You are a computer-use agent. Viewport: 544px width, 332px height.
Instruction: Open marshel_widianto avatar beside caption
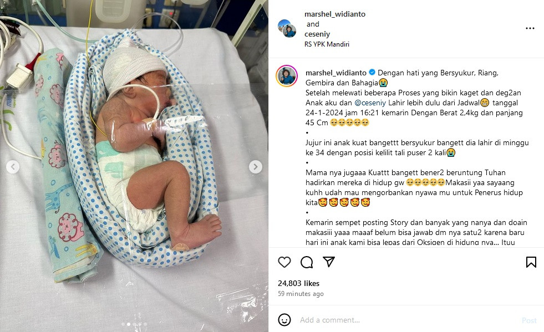click(287, 75)
